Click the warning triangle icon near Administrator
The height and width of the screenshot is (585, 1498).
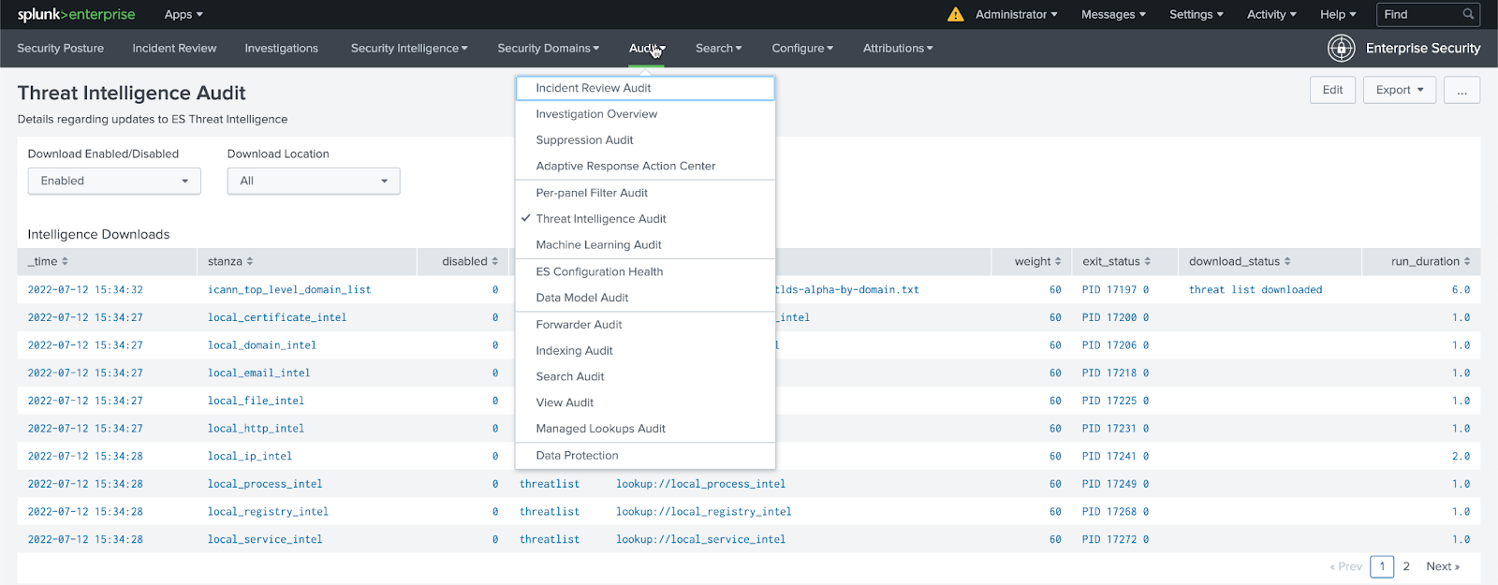955,14
